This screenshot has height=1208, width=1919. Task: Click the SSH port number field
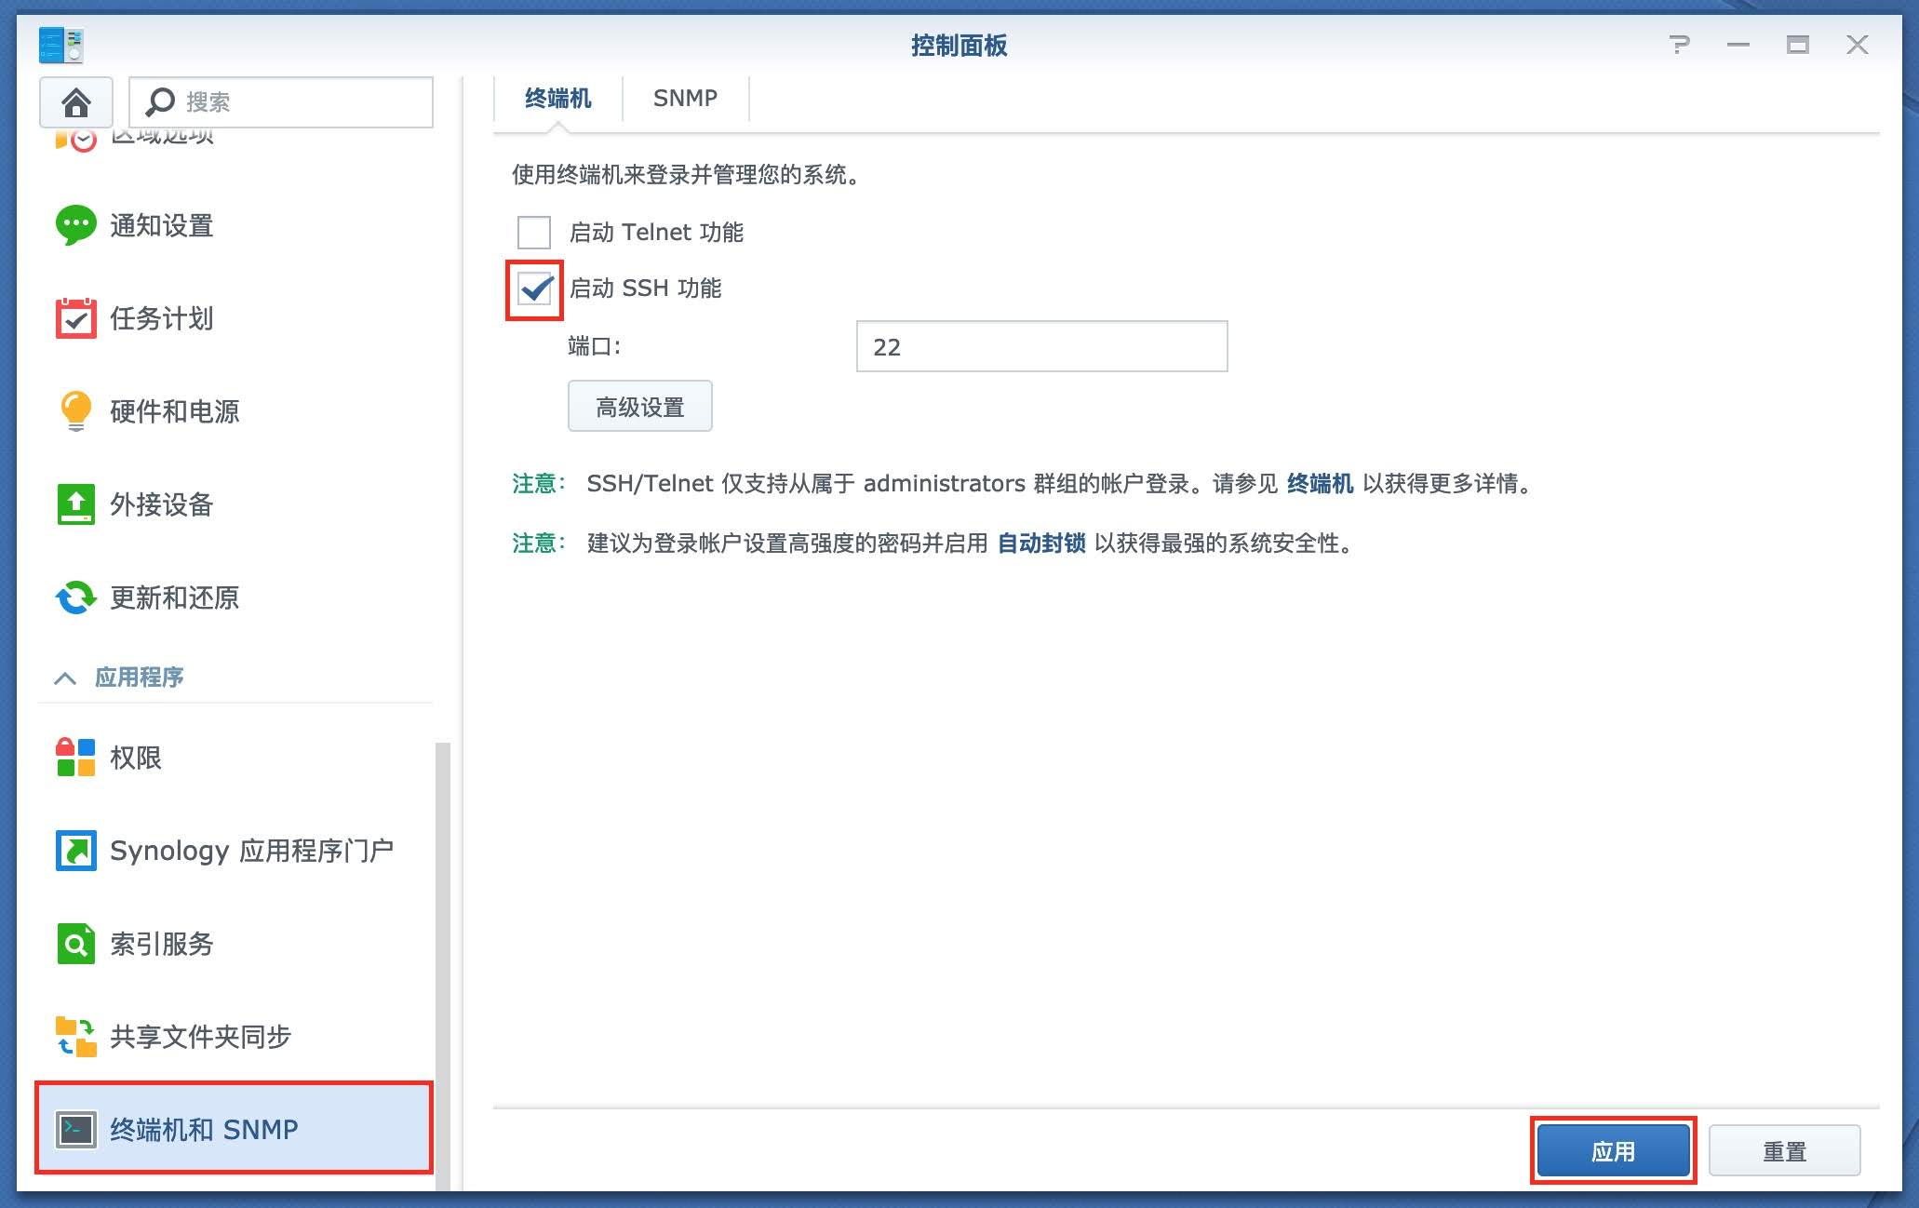coord(1040,347)
